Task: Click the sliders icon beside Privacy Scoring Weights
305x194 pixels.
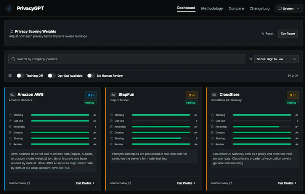Action: coord(11,32)
